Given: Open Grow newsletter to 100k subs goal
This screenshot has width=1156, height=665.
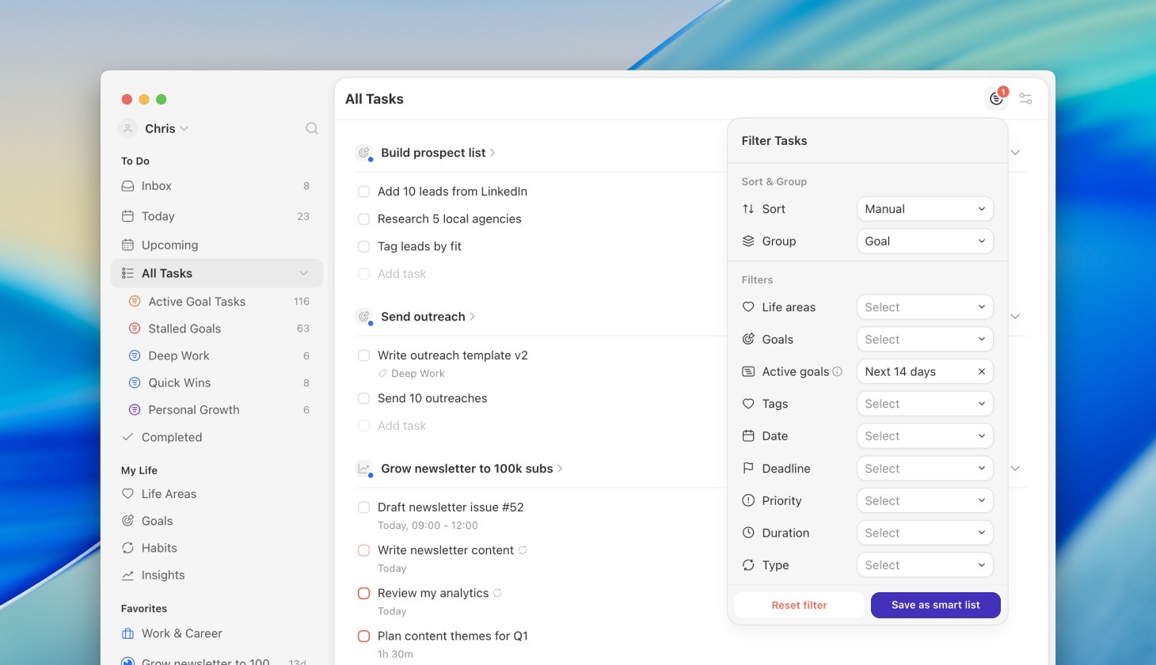Looking at the screenshot, I should click(467, 469).
